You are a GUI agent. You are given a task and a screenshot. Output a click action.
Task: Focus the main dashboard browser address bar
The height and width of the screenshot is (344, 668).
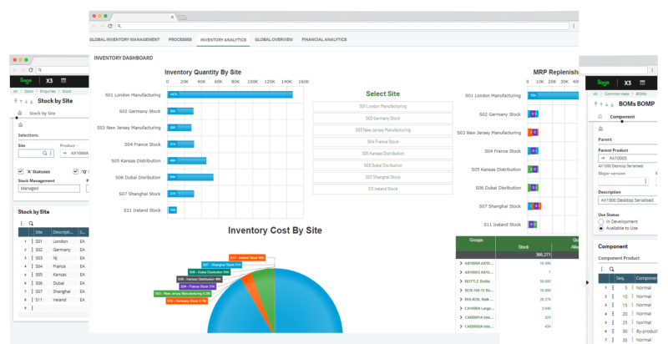(342, 26)
